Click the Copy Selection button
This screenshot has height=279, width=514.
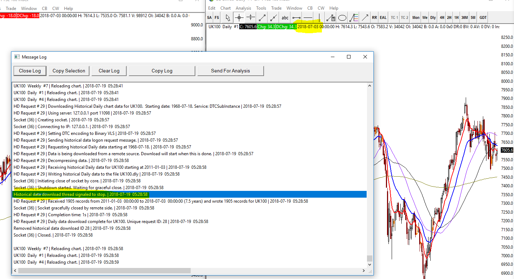[69, 71]
